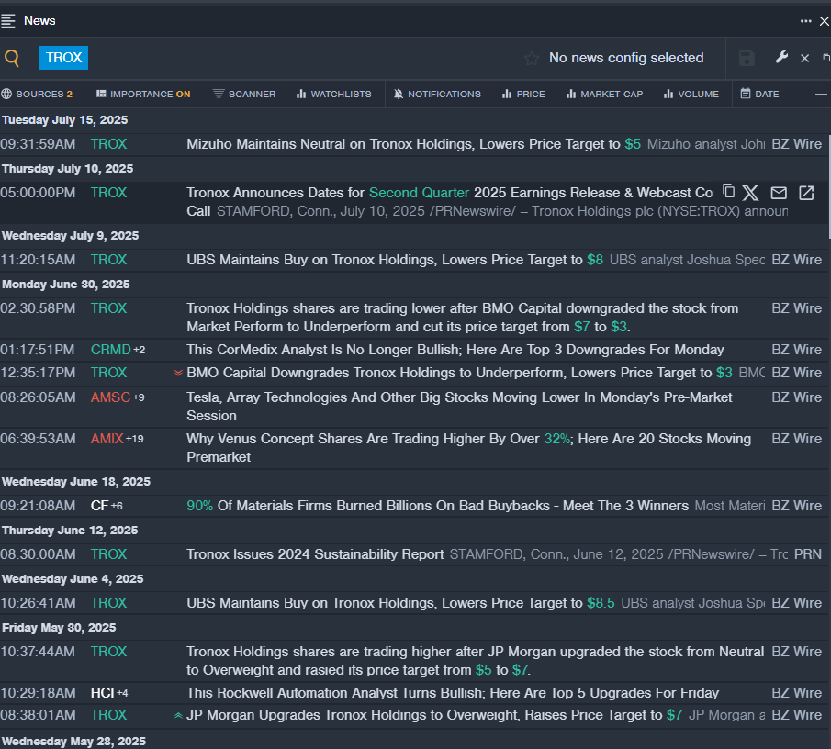Share Tronox earnings dates story on X
831x749 pixels.
750,193
